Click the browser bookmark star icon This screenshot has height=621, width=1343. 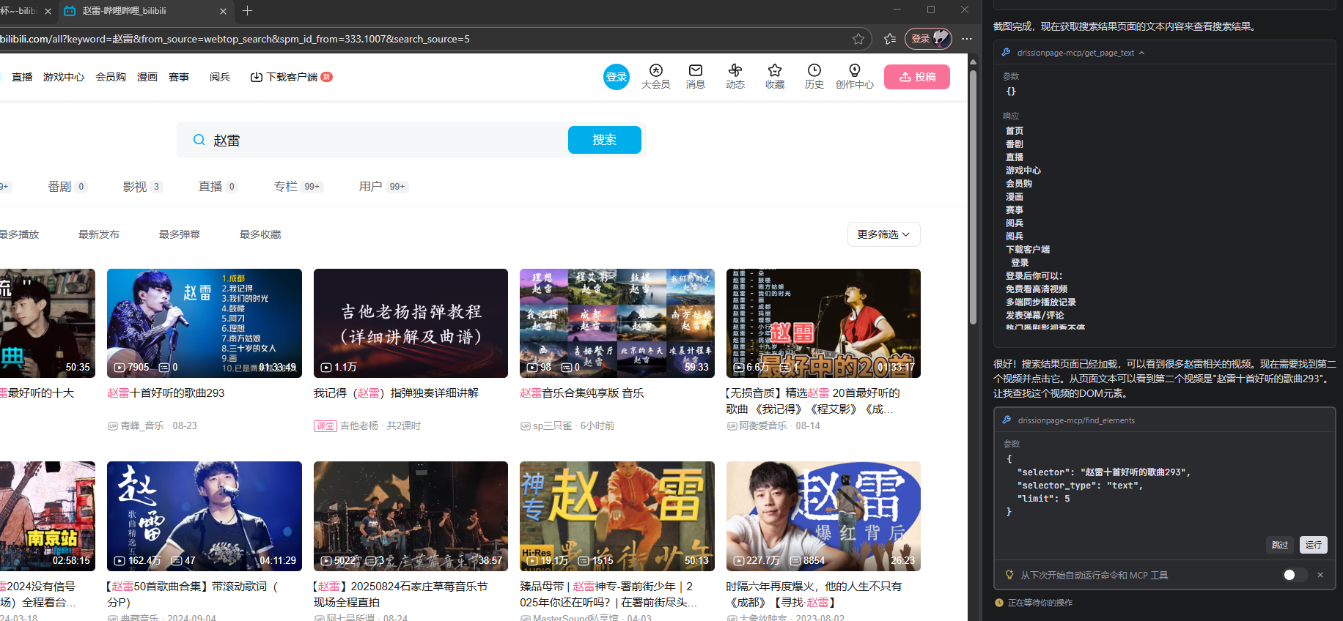(x=858, y=39)
